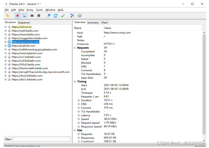Select the Host value http://www.ccmsy.com

coord(117,33)
